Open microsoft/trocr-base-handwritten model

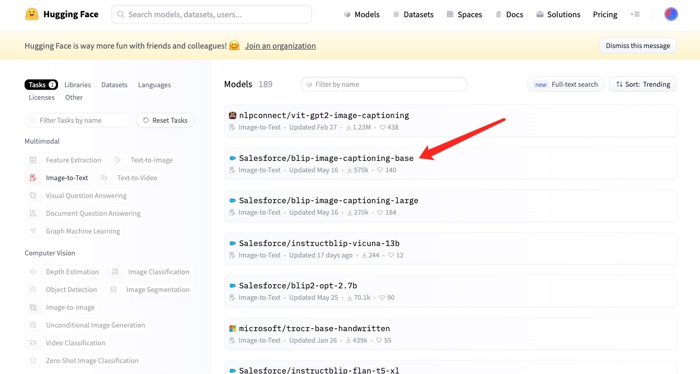click(x=450, y=334)
